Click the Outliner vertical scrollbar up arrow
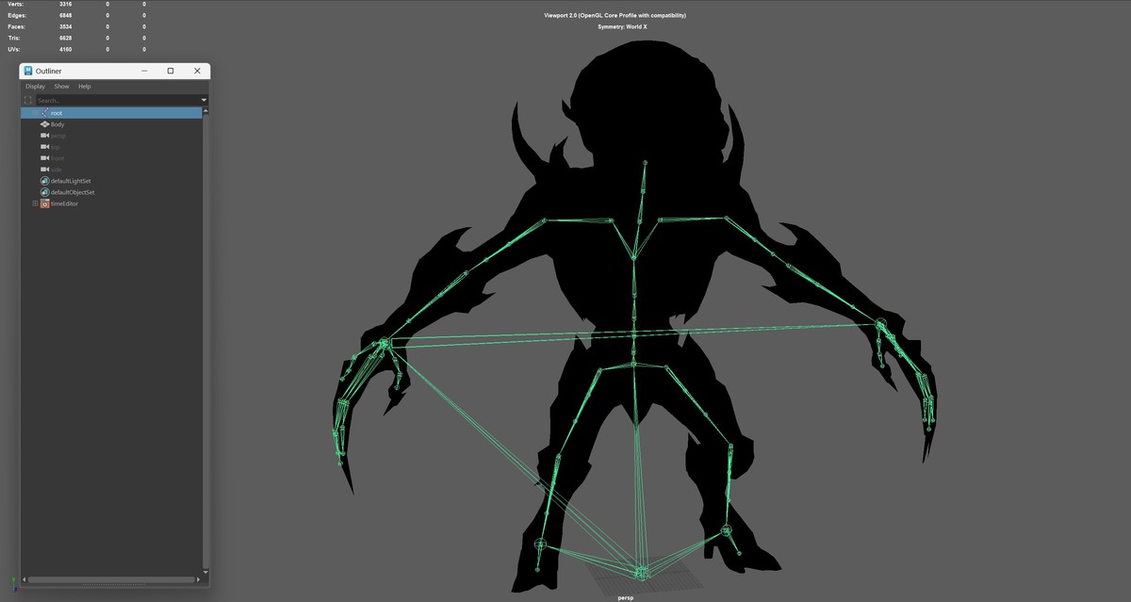Viewport: 1131px width, 602px height. click(x=206, y=111)
